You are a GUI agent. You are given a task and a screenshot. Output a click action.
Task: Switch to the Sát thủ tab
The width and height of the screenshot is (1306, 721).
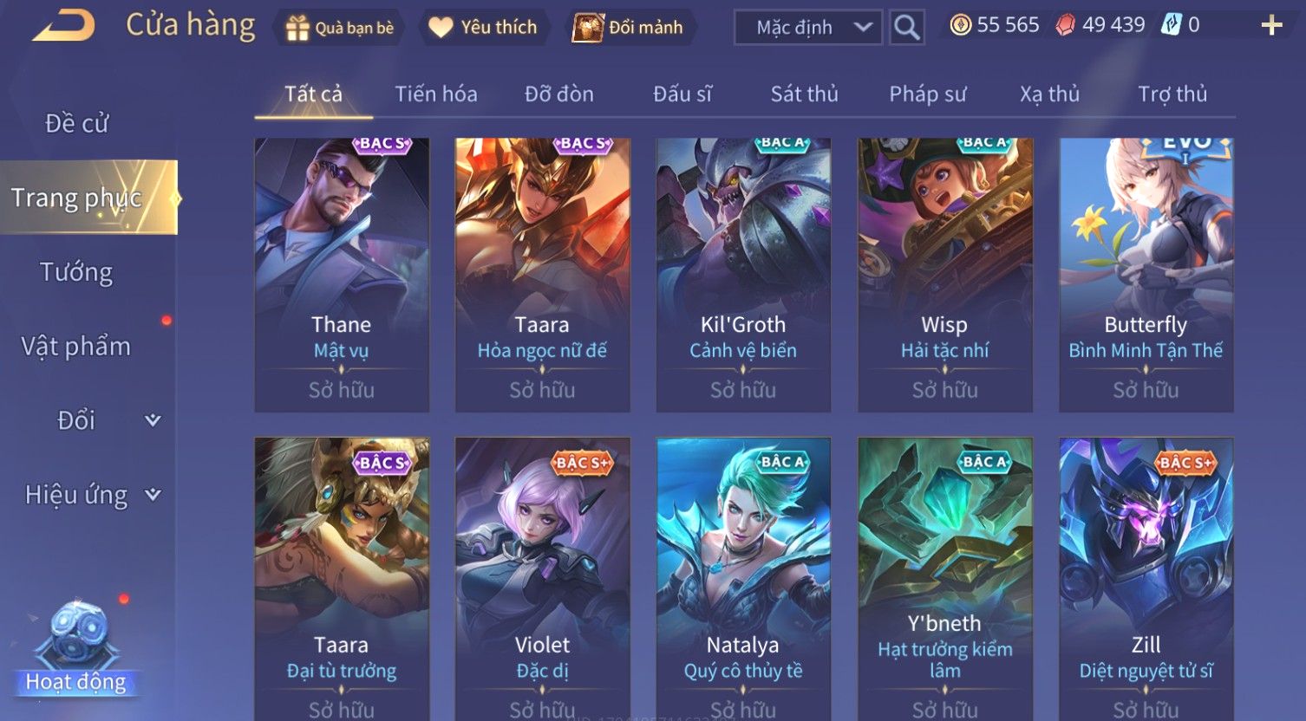coord(804,94)
